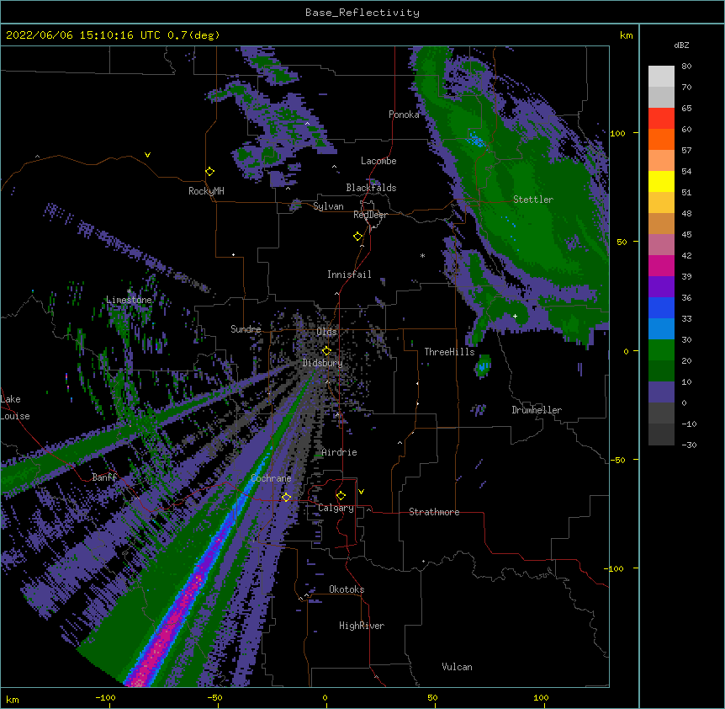Click the Base_Reflectivity title
This screenshot has height=709, width=725.
(x=362, y=13)
